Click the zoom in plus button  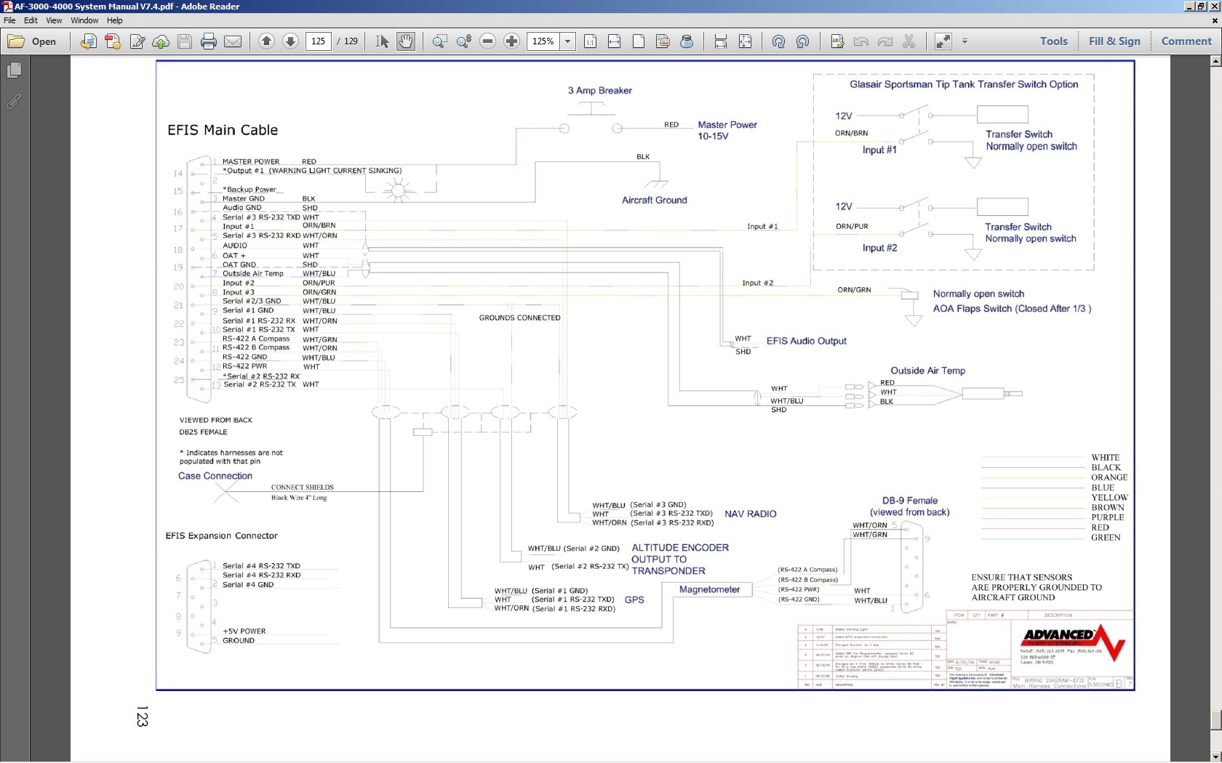coord(511,41)
